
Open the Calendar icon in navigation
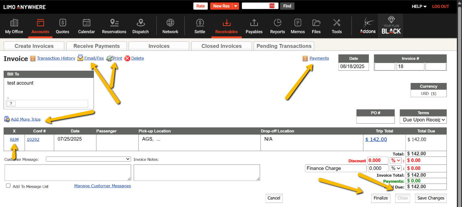[86, 23]
